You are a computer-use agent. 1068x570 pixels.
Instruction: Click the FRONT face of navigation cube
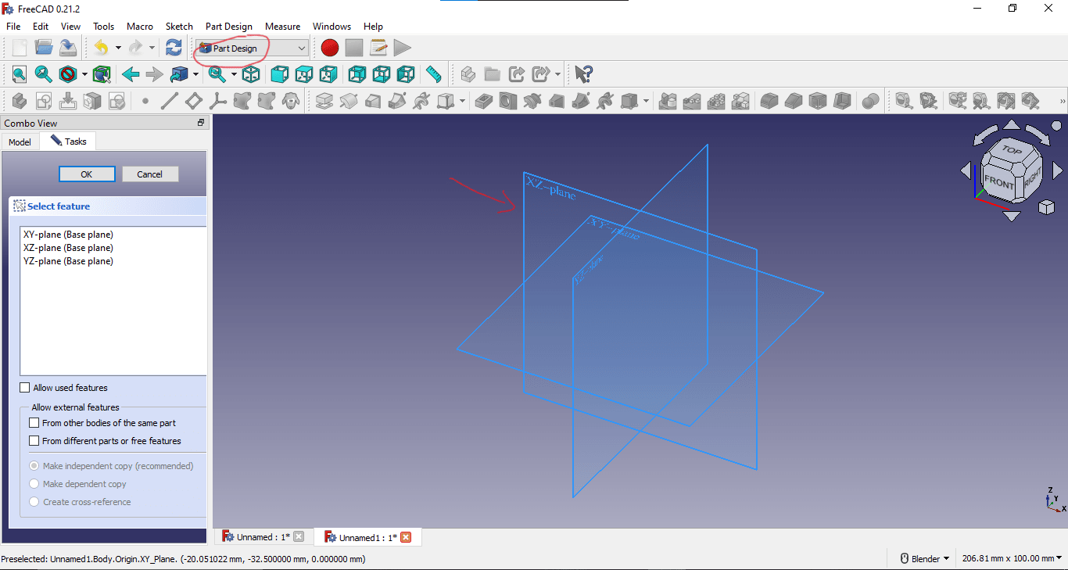tap(998, 182)
